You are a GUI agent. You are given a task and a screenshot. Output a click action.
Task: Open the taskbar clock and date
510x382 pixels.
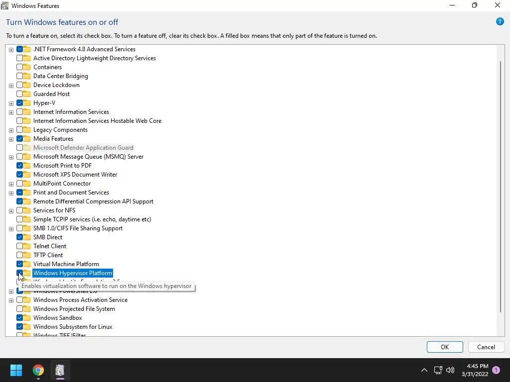475,370
